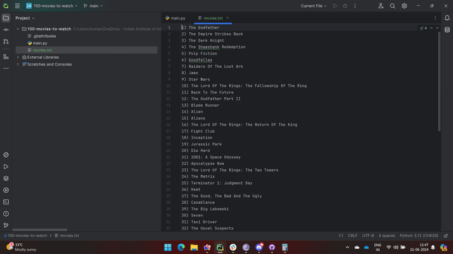Open the hamburger main menu

coord(18,6)
